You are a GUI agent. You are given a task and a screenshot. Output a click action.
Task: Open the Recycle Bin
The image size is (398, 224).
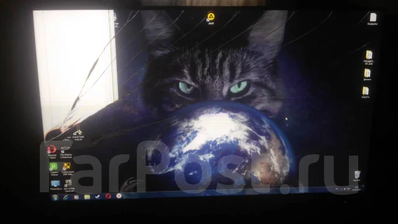tap(357, 175)
